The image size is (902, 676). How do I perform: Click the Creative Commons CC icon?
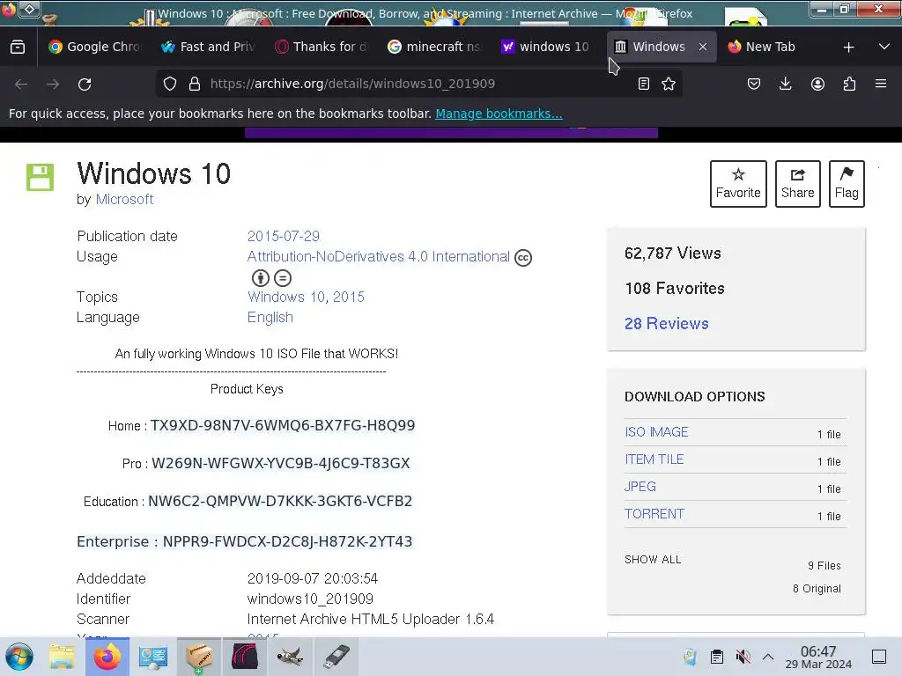(x=523, y=258)
